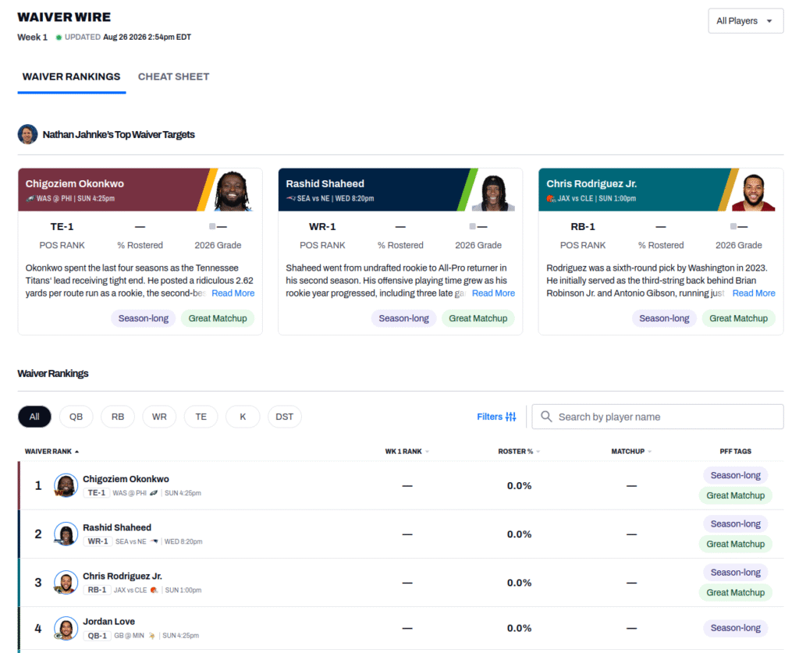Screen dimensions: 799x653
Task: Click Rashid Shaheed's avatar in rankings table
Action: coord(66,534)
